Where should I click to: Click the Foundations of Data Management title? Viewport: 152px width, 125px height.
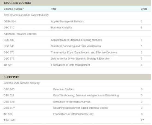pos(70,65)
